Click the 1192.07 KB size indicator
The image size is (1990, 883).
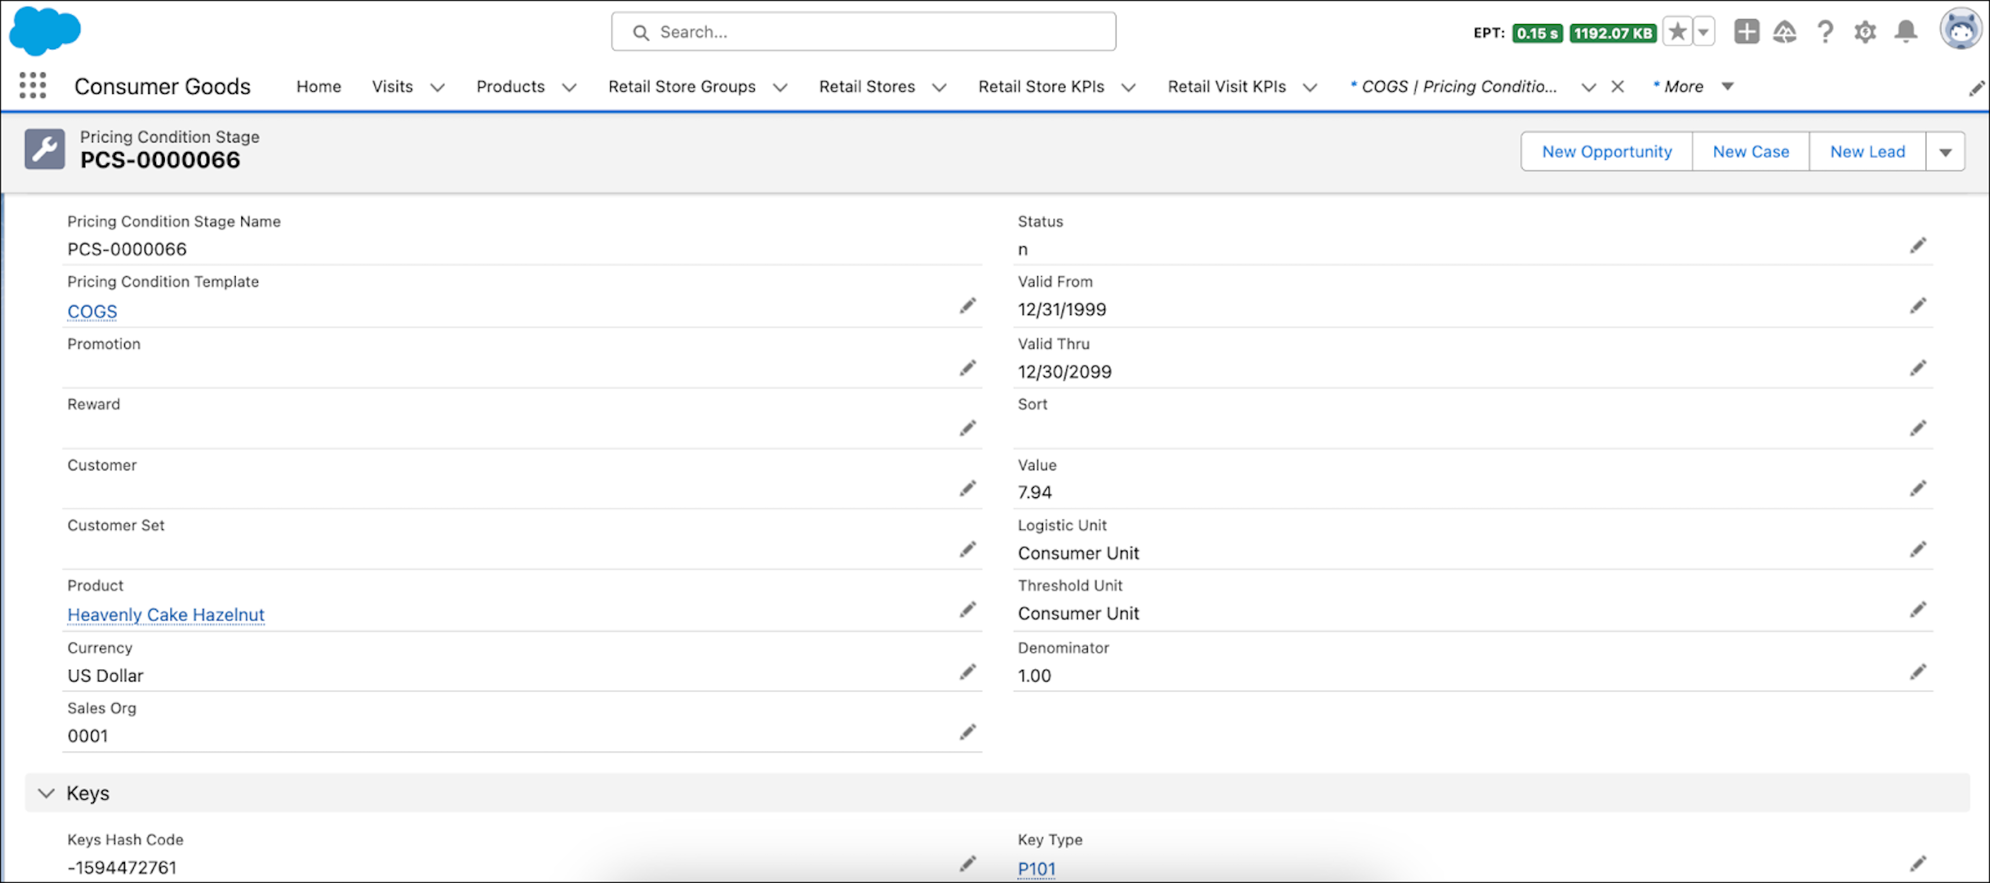[x=1613, y=33]
